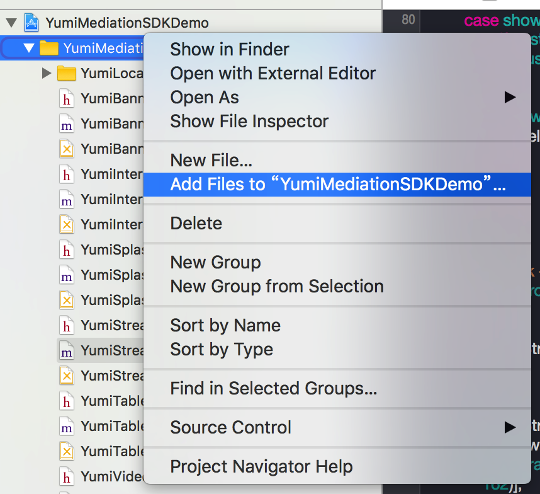Click the selected YumiMediati group folder icon

pyautogui.click(x=49, y=48)
